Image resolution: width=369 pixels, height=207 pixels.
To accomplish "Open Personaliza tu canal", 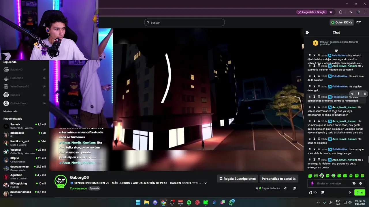I will click(x=278, y=179).
